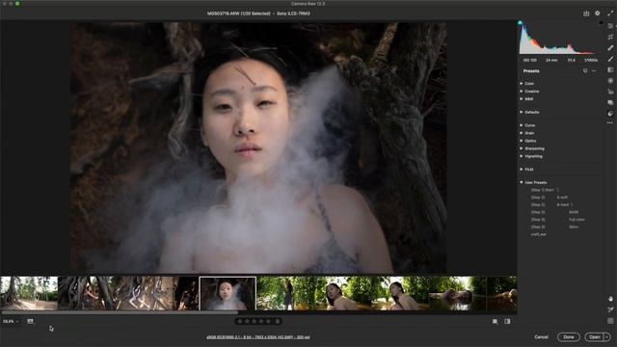
Task: Select the Spot Removal tool
Action: pyautogui.click(x=610, y=48)
